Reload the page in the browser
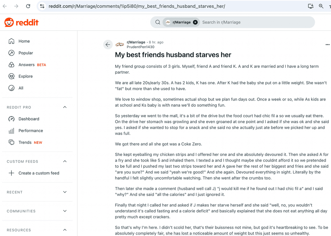Image resolution: width=331 pixels, height=236 pixels. click(28, 6)
